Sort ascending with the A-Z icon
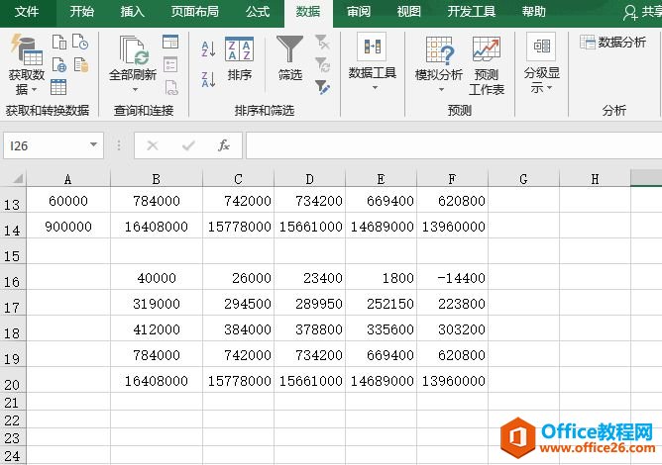Screen dimensions: 662x465 point(208,49)
